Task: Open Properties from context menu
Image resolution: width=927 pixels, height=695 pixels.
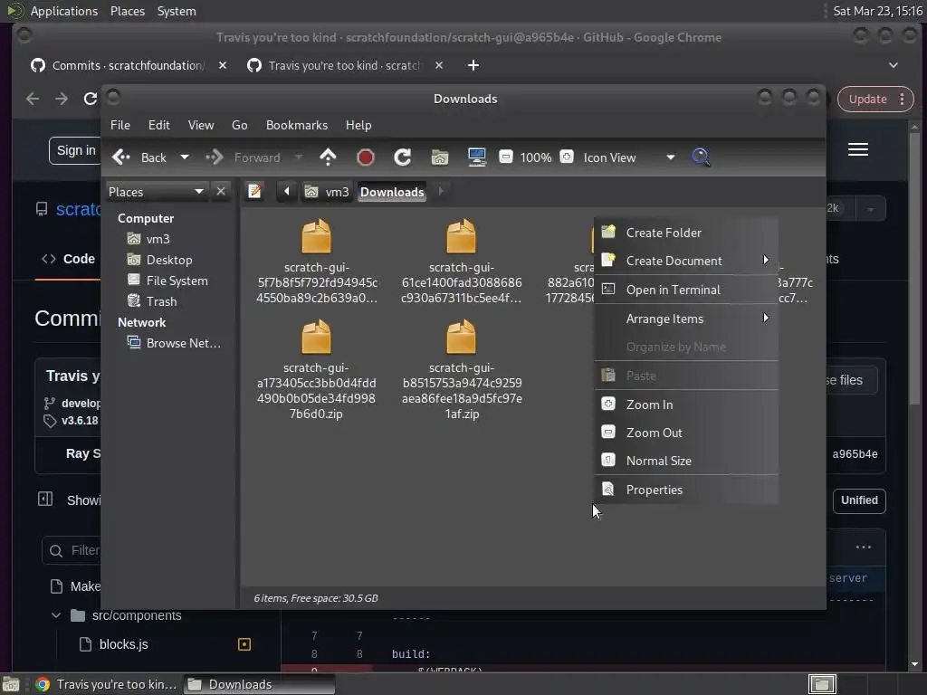Action: [x=686, y=490]
